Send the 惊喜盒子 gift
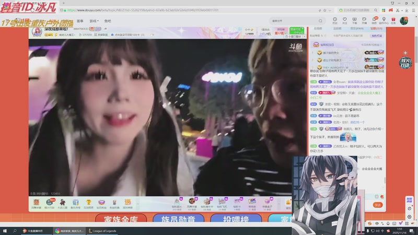The height and width of the screenshot is (235, 418). pyautogui.click(x=267, y=204)
